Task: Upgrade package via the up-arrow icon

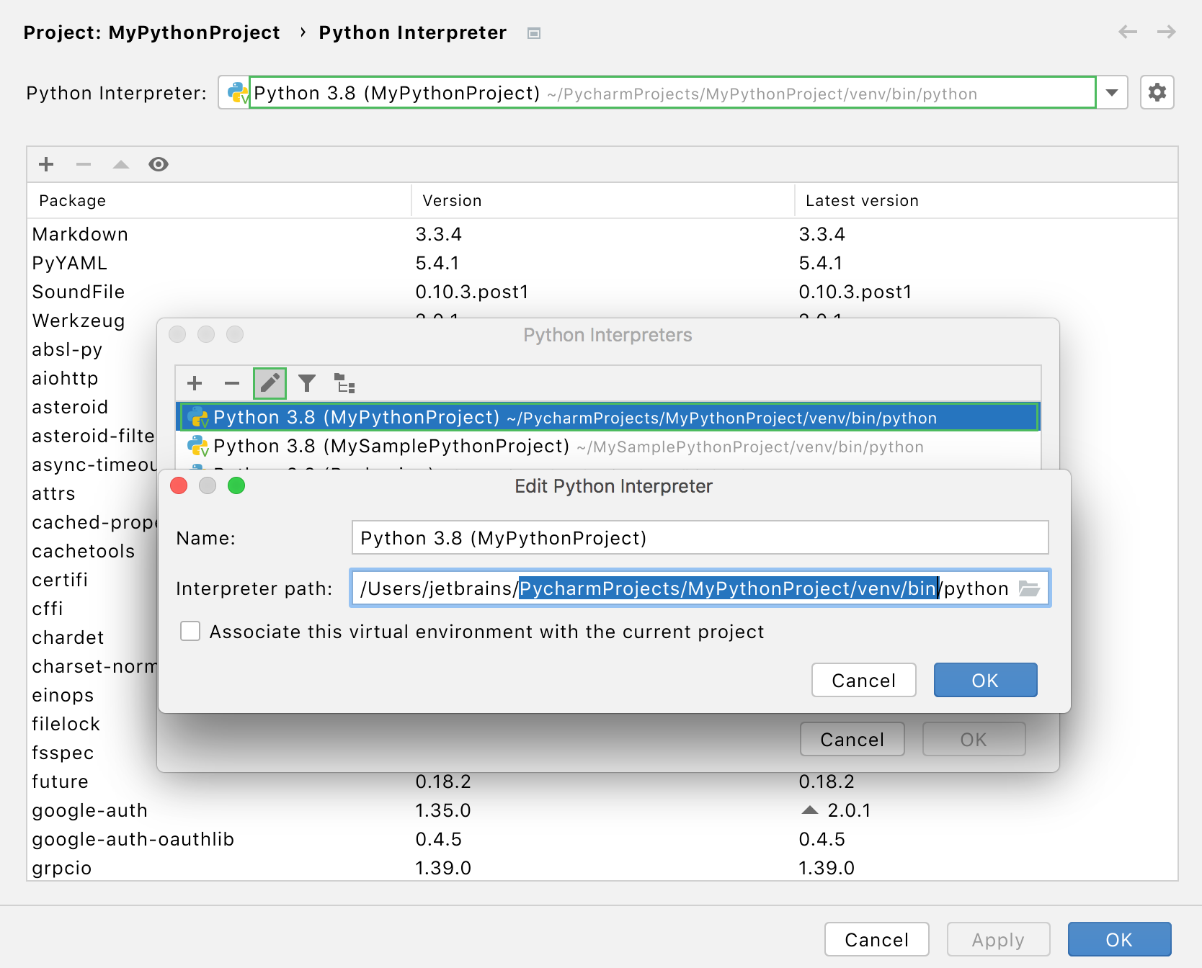Action: (120, 164)
